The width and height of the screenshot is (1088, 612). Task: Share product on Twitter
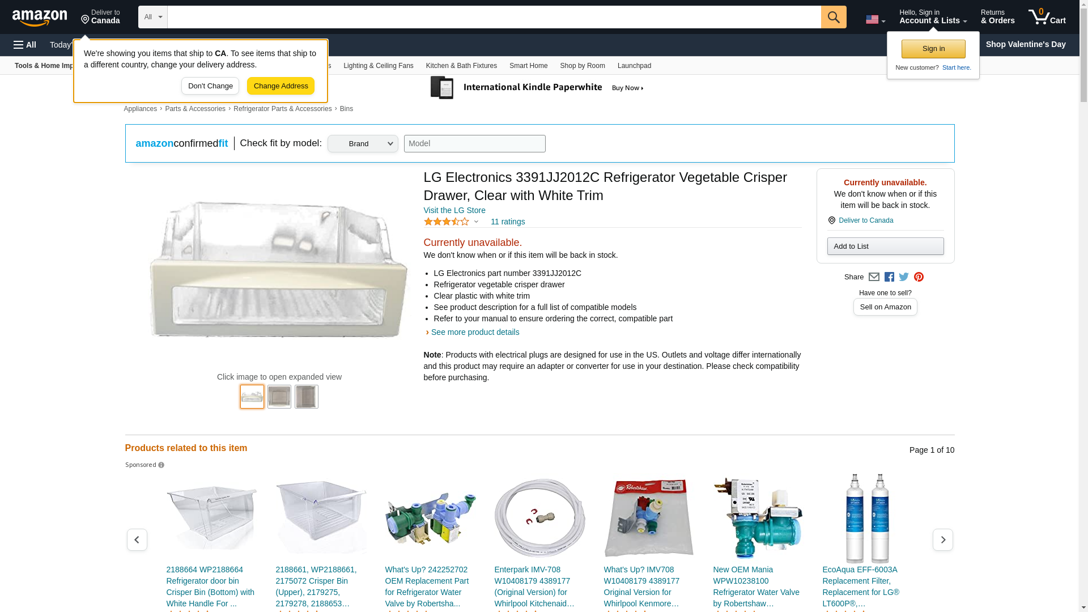pyautogui.click(x=904, y=277)
